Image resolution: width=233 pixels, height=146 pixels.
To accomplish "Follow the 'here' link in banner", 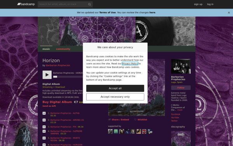I will click(152, 12).
